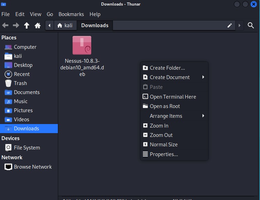Choose Create Folder... from context menu

tap(174, 68)
